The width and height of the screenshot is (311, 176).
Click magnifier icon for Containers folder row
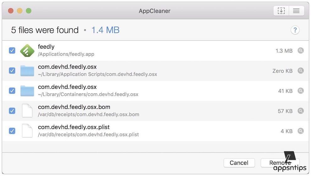pyautogui.click(x=301, y=91)
